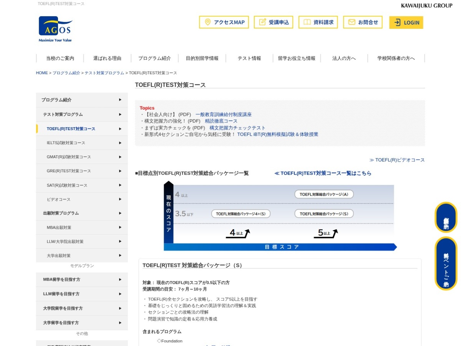Open the 精読徹底コース link
This screenshot has width=461, height=346.
click(221, 121)
